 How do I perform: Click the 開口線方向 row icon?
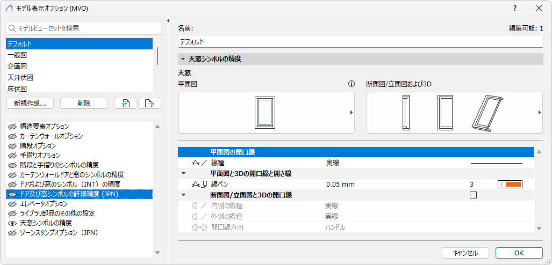pos(199,227)
